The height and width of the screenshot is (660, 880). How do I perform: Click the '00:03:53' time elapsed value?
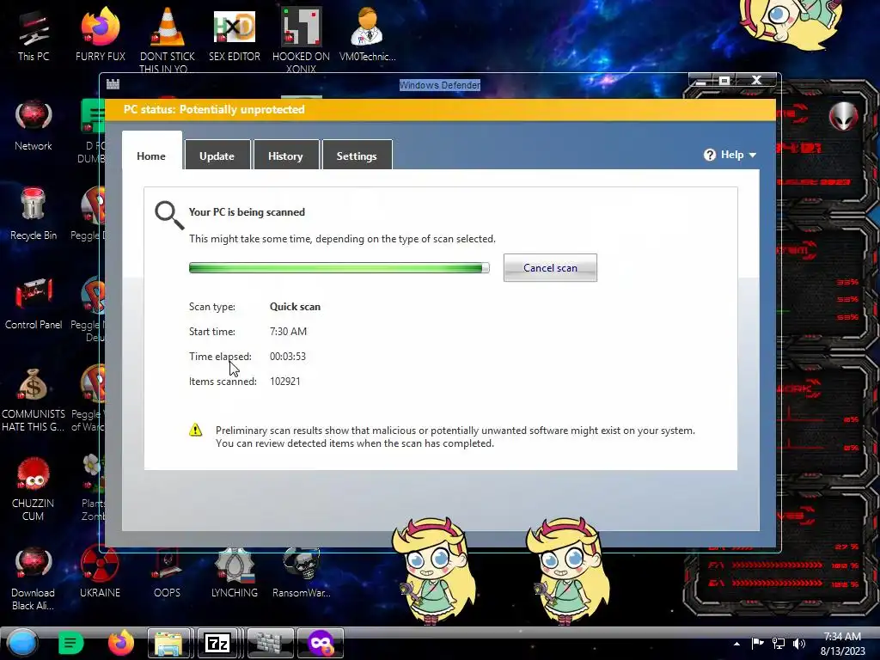(288, 357)
